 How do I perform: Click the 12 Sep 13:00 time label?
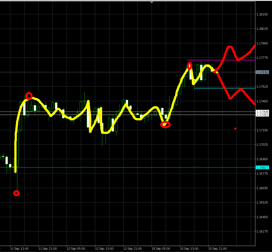click(104, 249)
